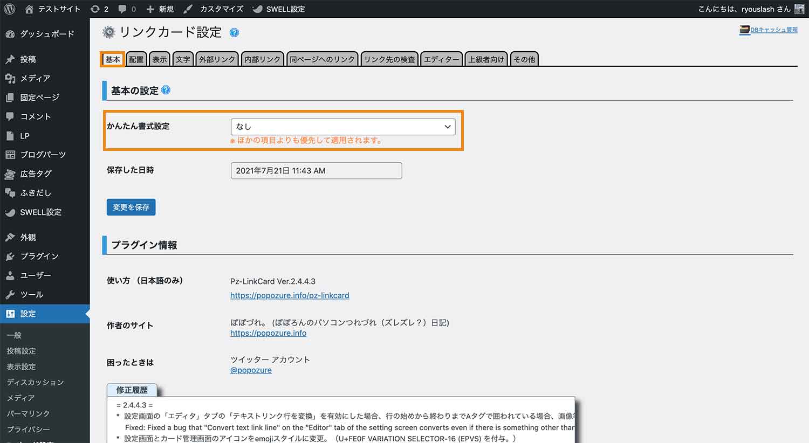The width and height of the screenshot is (809, 443).
Task: Click the saved date input field
Action: [316, 170]
